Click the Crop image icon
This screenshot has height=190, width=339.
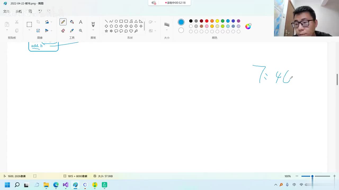(38, 22)
